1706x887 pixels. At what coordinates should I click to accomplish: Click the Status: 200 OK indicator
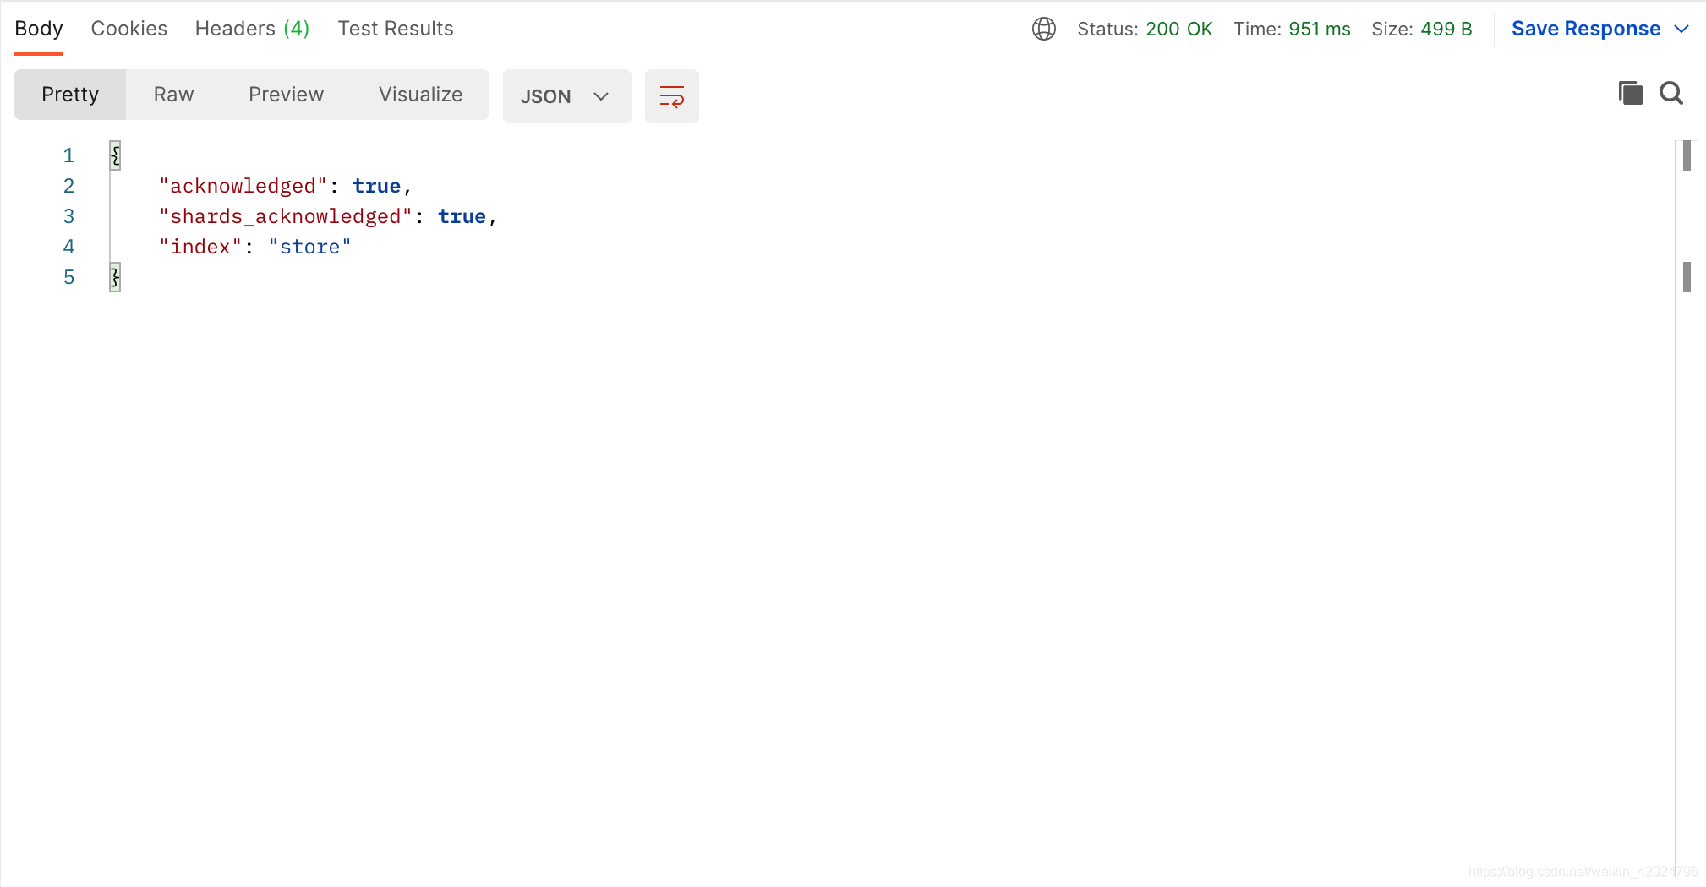tap(1145, 29)
